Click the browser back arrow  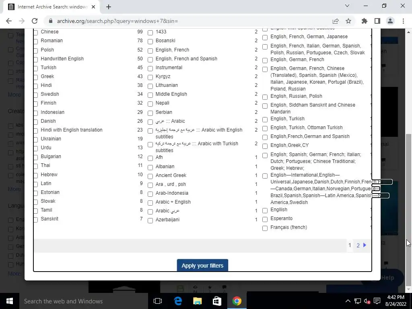9,21
